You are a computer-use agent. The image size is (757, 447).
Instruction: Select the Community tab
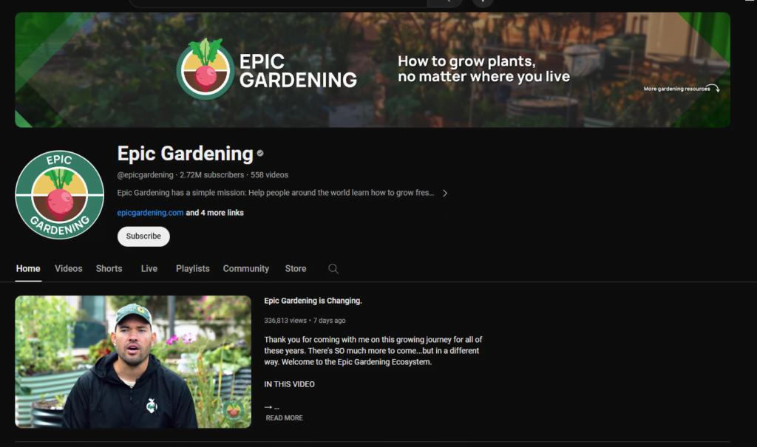(245, 269)
